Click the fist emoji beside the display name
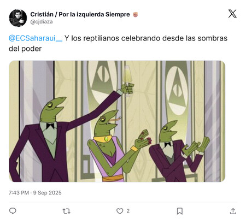The height and width of the screenshot is (224, 246). click(x=135, y=14)
